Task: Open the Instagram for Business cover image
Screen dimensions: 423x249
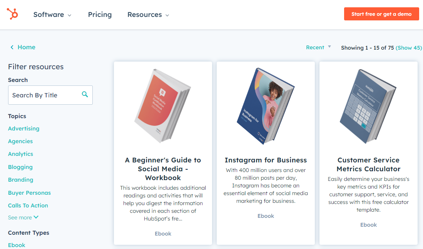Action: (x=266, y=106)
